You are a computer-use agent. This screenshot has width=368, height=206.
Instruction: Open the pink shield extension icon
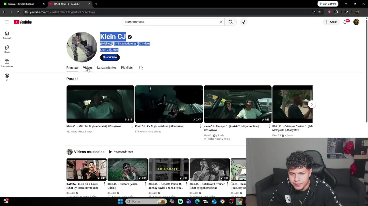tap(329, 12)
